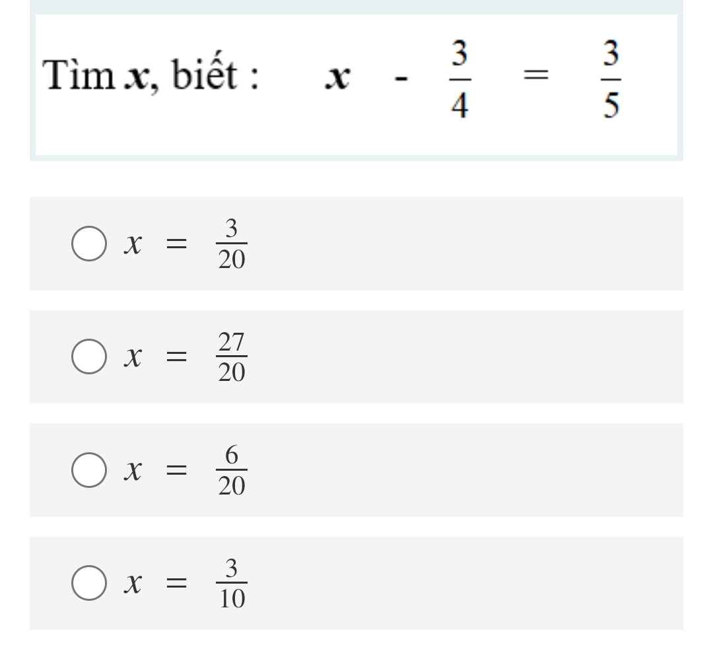Select the radio button for x = 3/20
Image resolution: width=713 pixels, height=647 pixels.
point(88,244)
